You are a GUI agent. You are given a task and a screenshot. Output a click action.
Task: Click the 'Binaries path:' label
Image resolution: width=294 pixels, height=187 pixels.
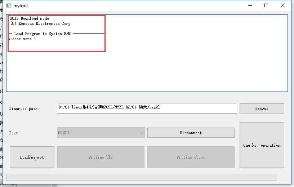coord(24,108)
